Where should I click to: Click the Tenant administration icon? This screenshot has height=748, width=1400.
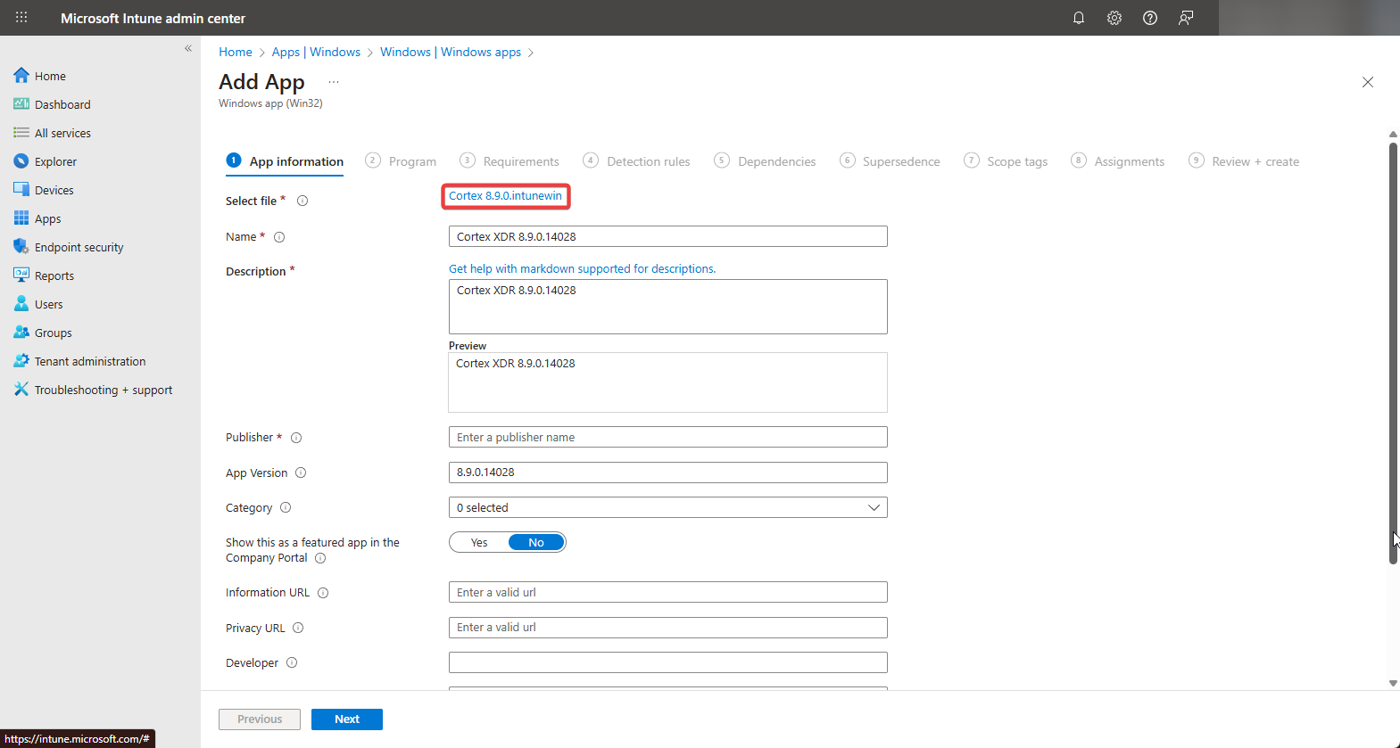click(x=21, y=361)
